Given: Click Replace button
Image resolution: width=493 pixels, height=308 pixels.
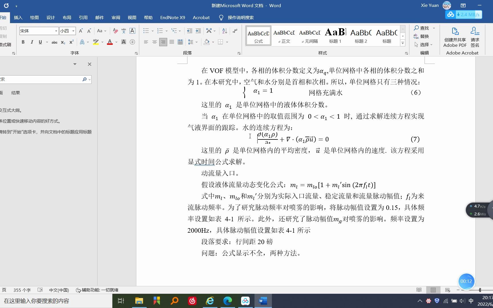Looking at the screenshot, I should [421, 36].
